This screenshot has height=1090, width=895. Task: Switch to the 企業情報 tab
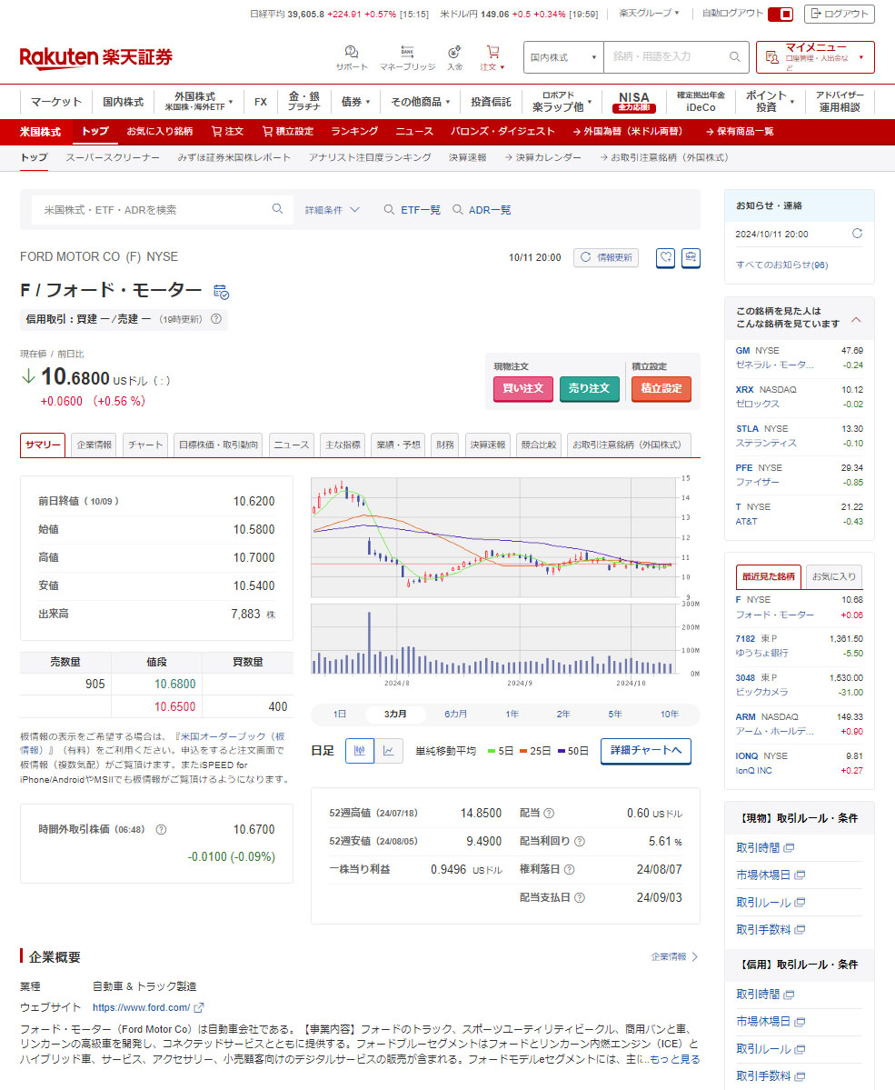coord(94,445)
